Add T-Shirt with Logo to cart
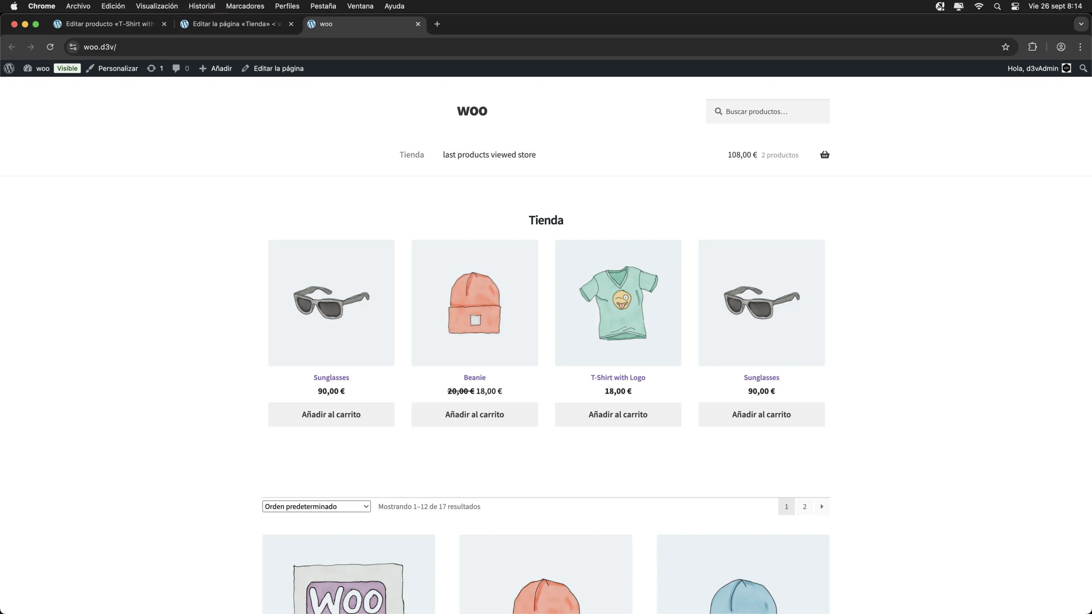The height and width of the screenshot is (614, 1092). click(618, 414)
